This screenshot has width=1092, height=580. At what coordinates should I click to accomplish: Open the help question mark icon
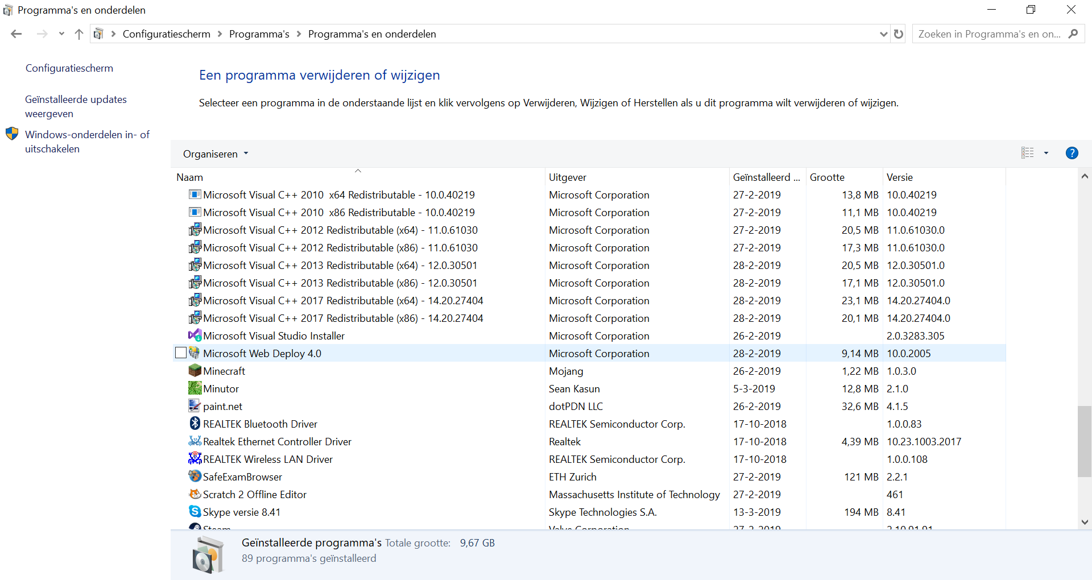(1072, 153)
